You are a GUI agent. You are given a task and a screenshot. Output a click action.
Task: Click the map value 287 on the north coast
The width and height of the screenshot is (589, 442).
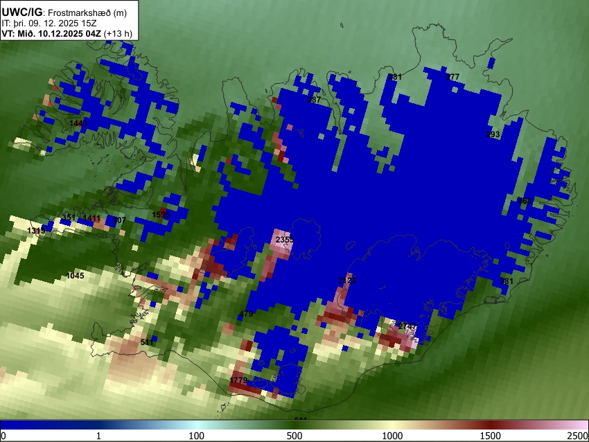pyautogui.click(x=314, y=100)
